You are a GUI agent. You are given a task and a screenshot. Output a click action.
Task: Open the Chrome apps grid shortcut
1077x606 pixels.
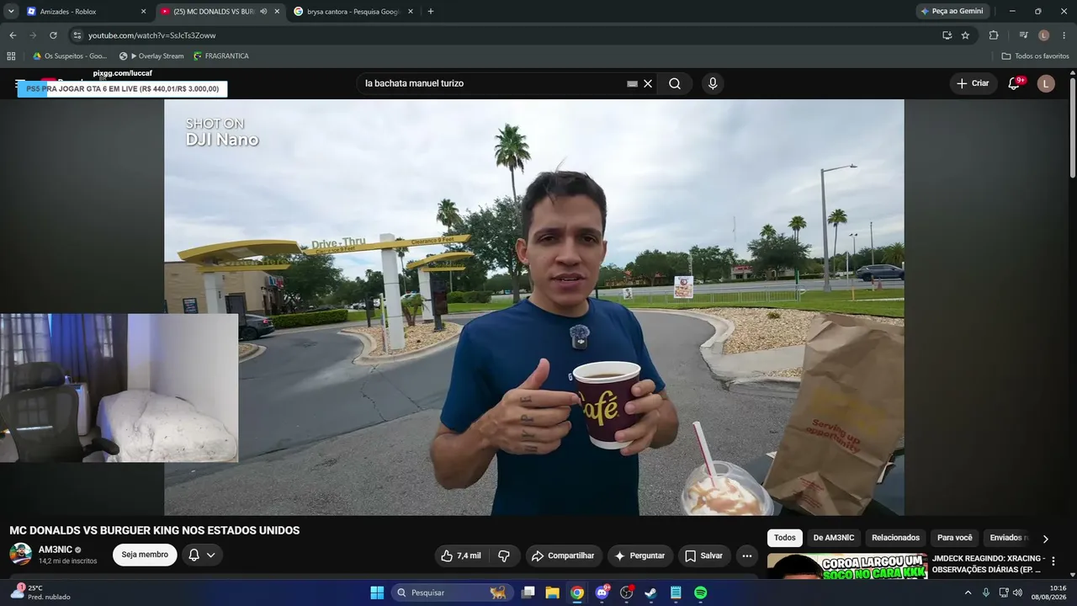click(x=11, y=56)
